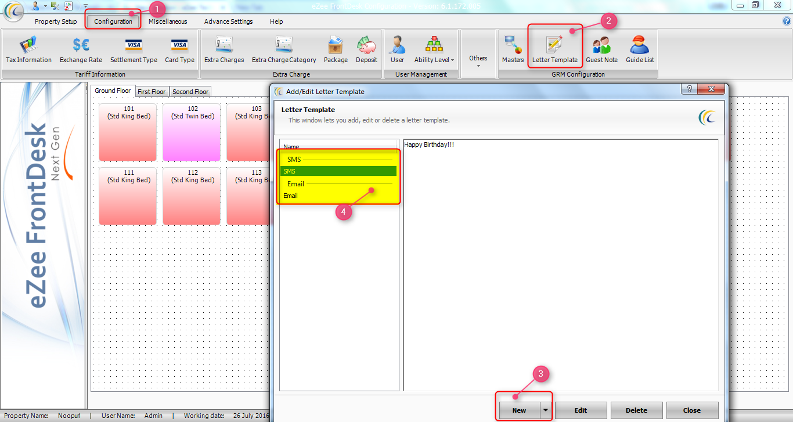Open the quick access toolbar customize arrow
This screenshot has height=422, width=793.
coord(85,5)
